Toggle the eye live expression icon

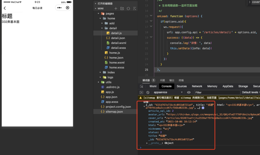tap(189, 92)
